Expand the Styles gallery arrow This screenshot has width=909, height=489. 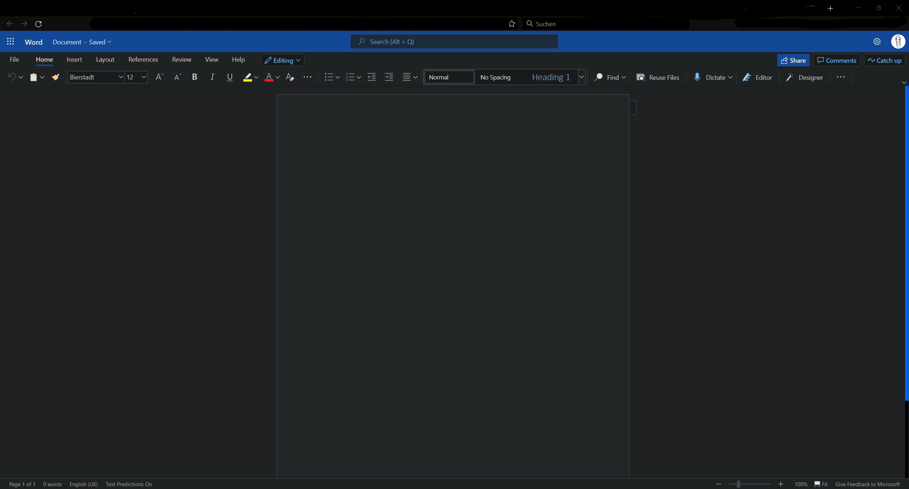[581, 77]
